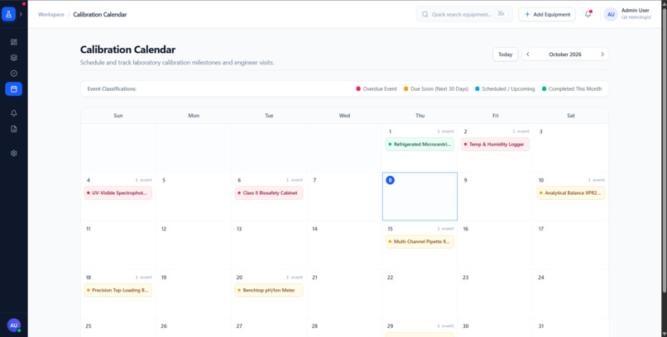The height and width of the screenshot is (337, 667).
Task: Go to Workspace breadcrumb link
Action: 51,14
